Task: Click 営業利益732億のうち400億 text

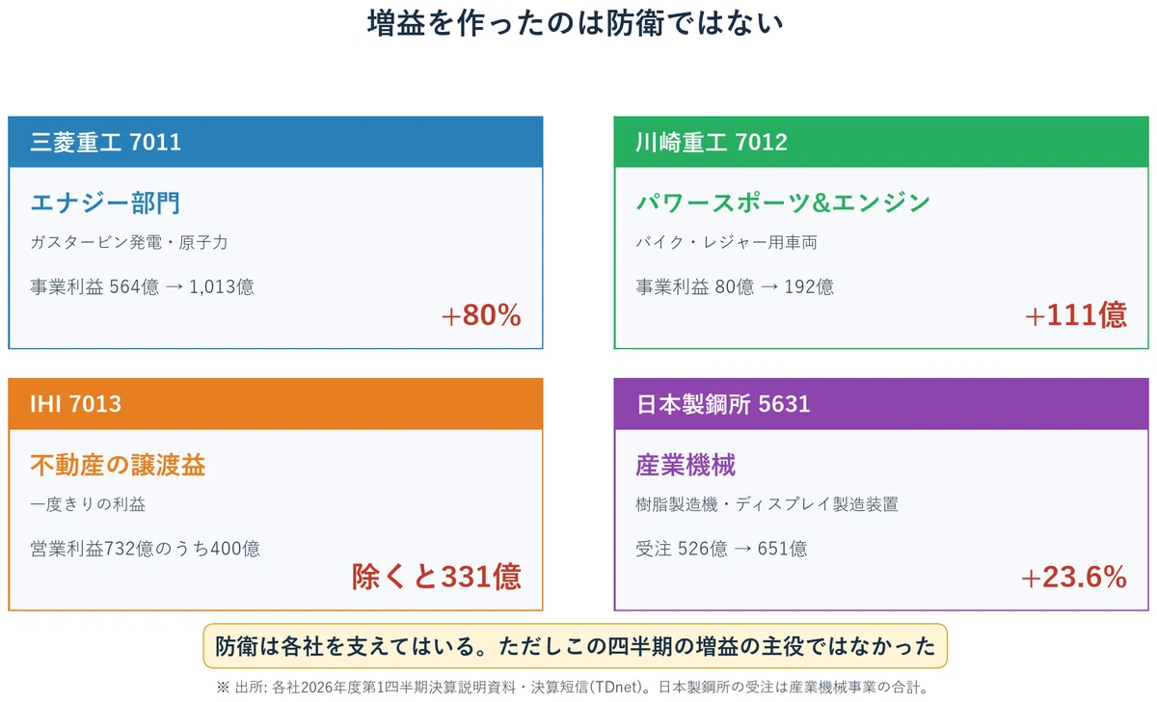Action: tap(145, 549)
